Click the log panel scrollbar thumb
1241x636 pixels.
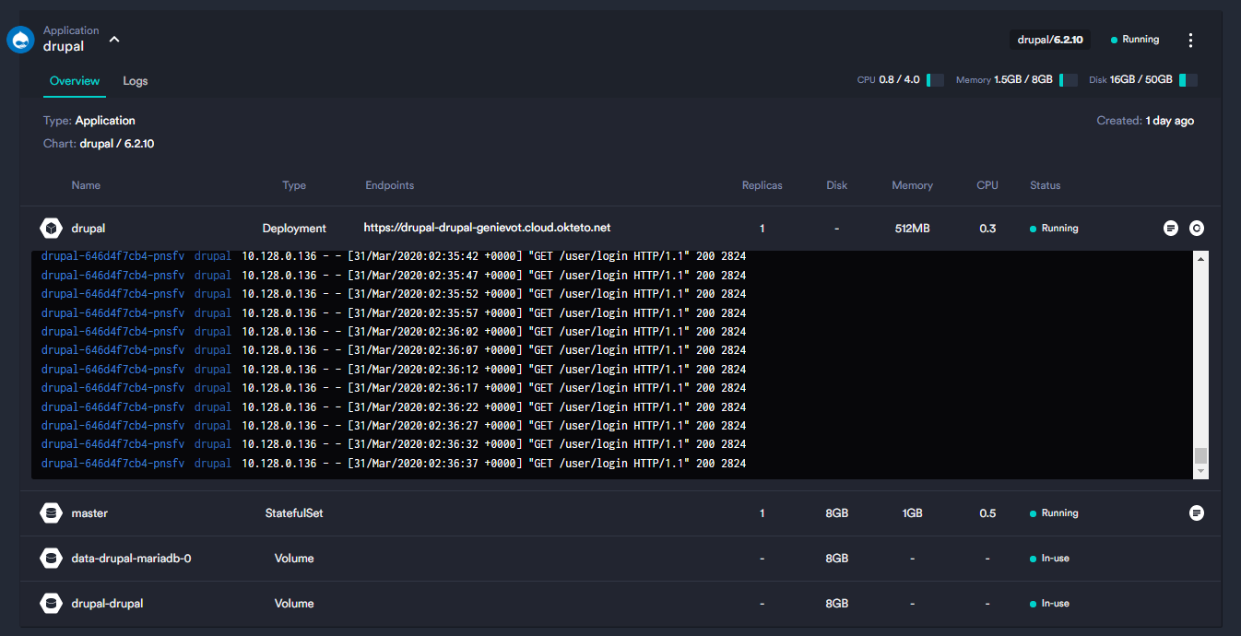(1200, 455)
